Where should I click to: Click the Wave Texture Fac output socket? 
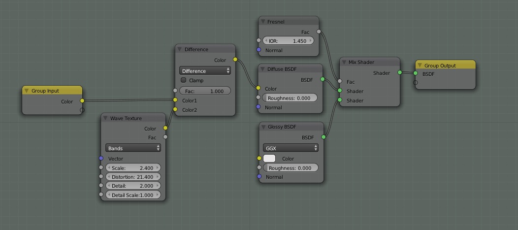click(165, 137)
